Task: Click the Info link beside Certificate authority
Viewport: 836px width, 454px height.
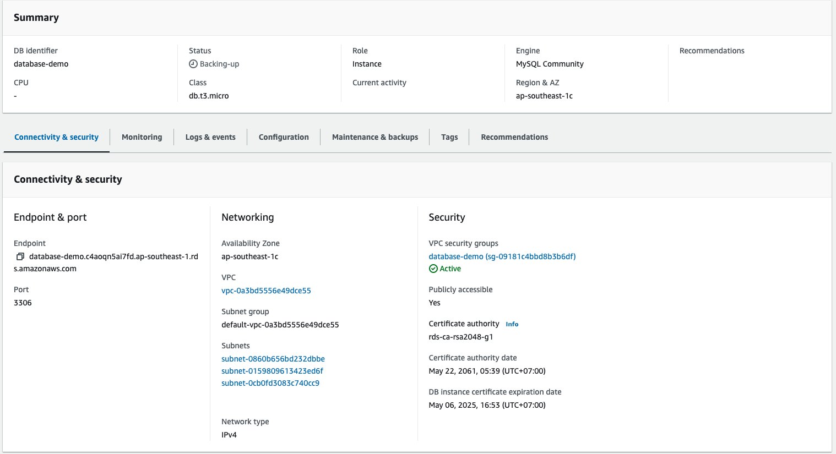Action: tap(512, 324)
